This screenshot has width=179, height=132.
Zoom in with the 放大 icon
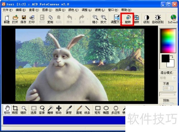click(x=103, y=19)
